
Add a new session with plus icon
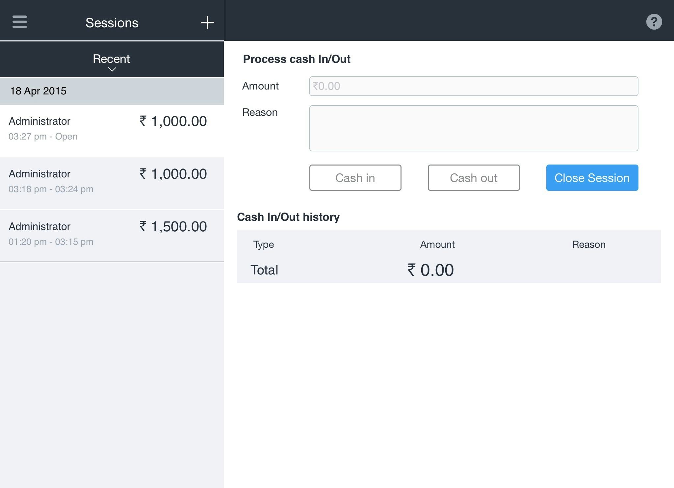click(x=207, y=23)
